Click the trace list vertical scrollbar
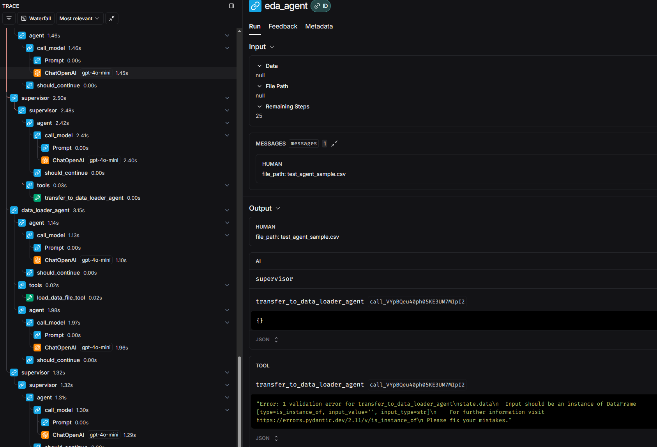The height and width of the screenshot is (447, 657). click(239, 402)
